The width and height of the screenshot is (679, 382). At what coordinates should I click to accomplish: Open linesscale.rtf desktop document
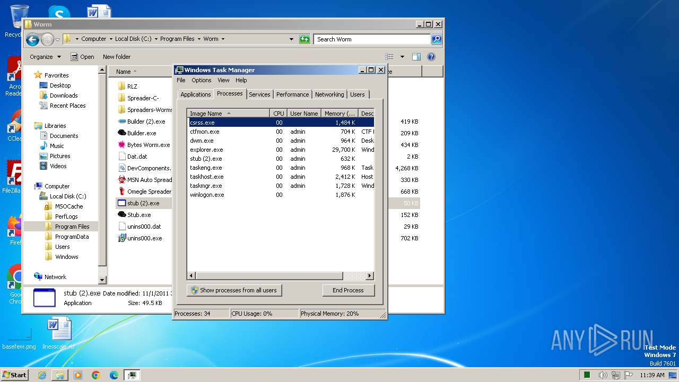click(x=58, y=334)
